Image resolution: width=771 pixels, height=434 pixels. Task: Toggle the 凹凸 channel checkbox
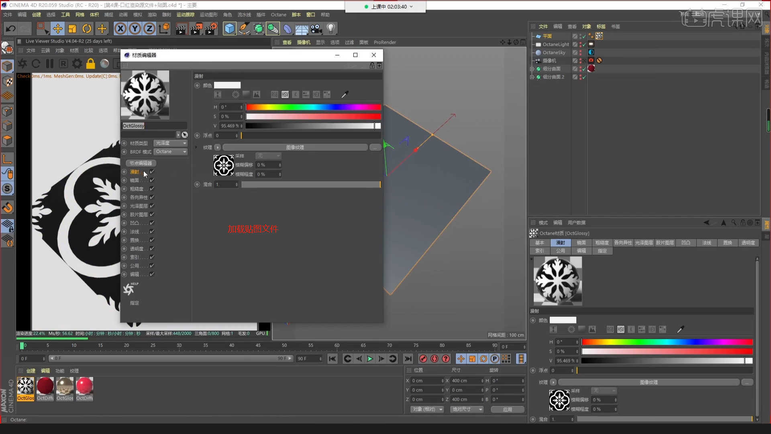[152, 223]
